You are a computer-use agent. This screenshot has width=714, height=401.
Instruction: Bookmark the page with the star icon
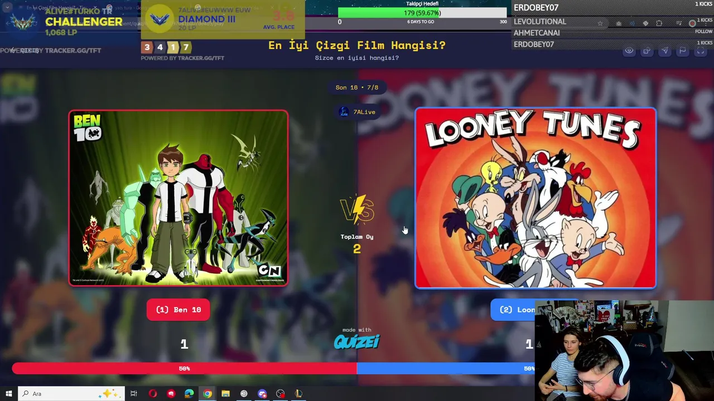click(600, 23)
